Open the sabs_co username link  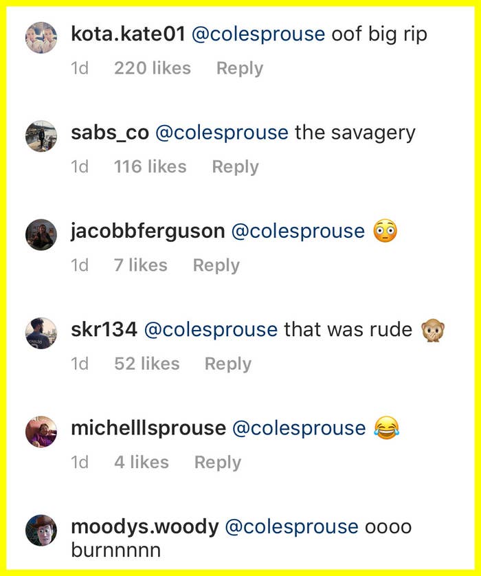click(x=110, y=133)
